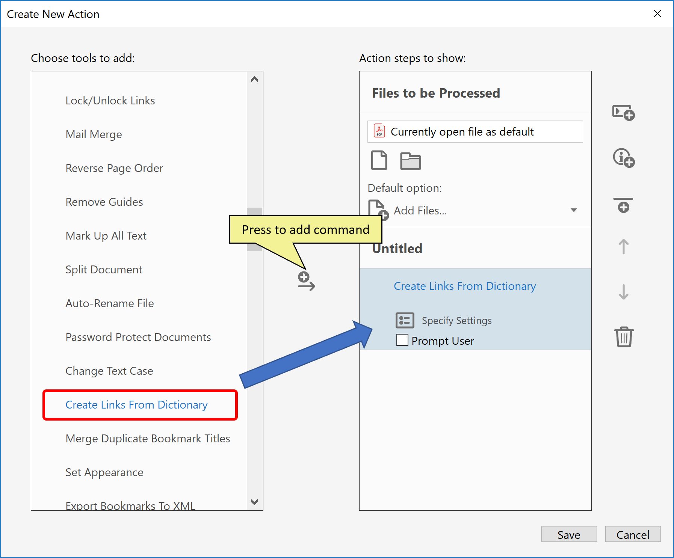674x558 pixels.
Task: Select the Split Document tool
Action: [x=104, y=269]
